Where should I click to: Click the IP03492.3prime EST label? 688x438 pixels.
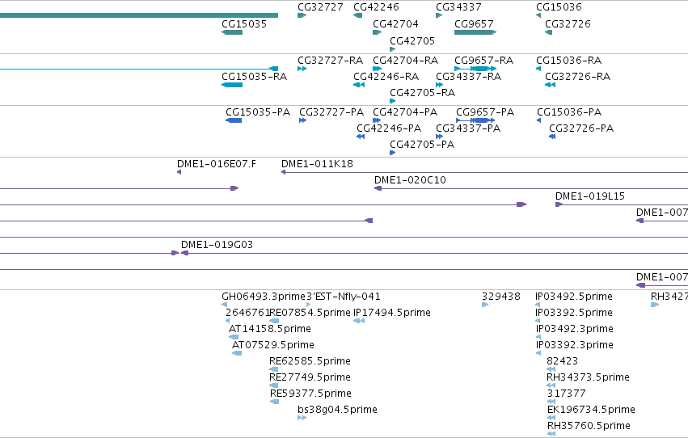coord(574,329)
